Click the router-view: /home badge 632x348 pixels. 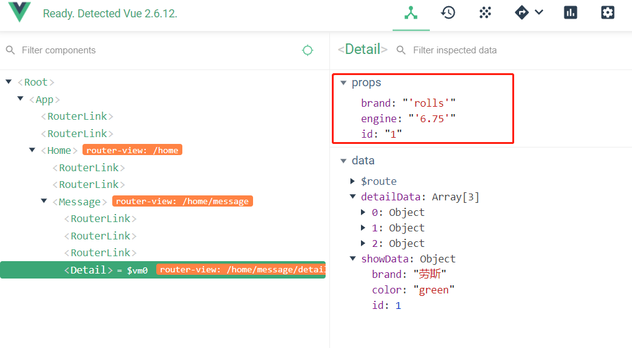132,150
